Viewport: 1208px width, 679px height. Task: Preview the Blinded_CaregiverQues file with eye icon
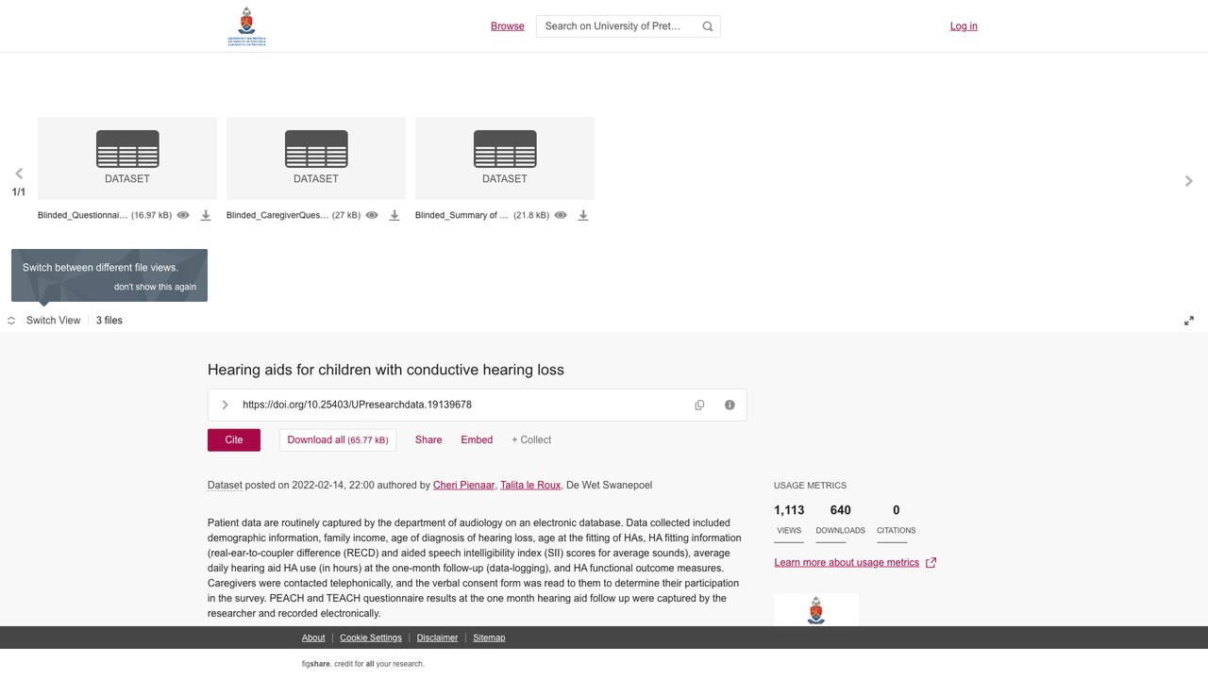coord(372,215)
